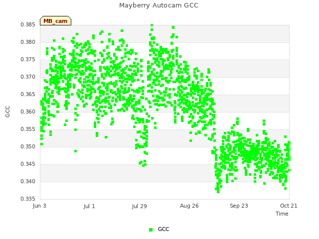Click the Aug 26 x-axis label
Image resolution: width=319 pixels, height=239 pixels.
(x=189, y=206)
